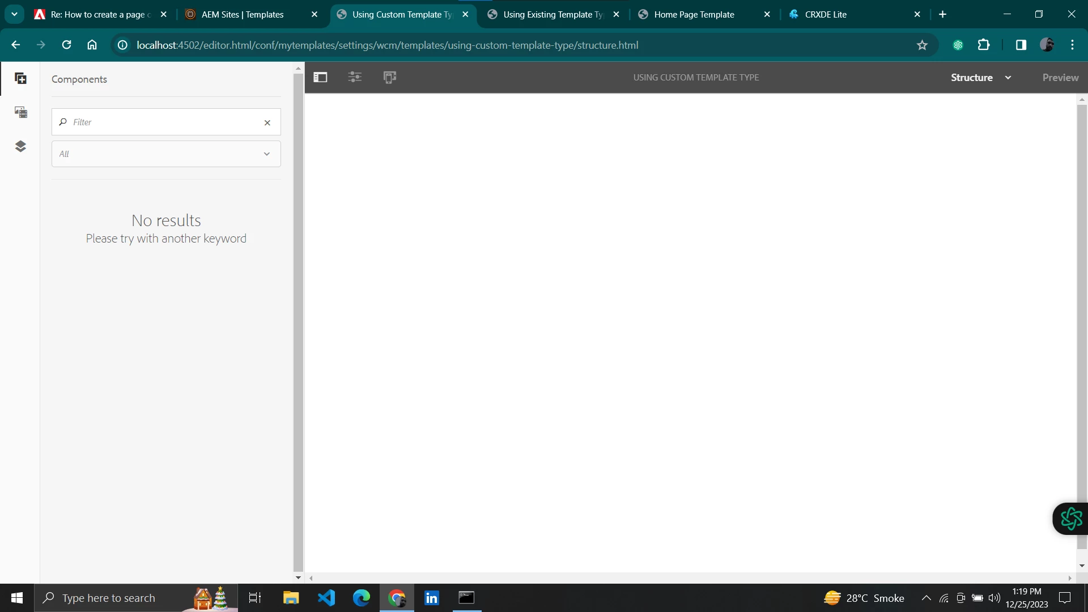Viewport: 1088px width, 612px height.
Task: Click the Emulator devices icon
Action: click(390, 78)
